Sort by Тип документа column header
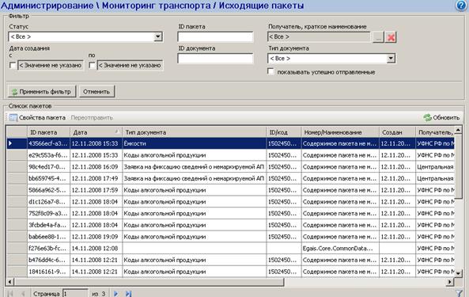Screen dimensions: 469x297 [x=194, y=132]
